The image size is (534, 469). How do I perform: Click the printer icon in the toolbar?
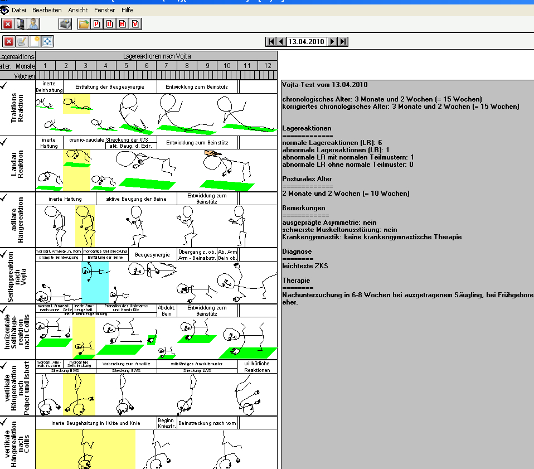point(65,24)
